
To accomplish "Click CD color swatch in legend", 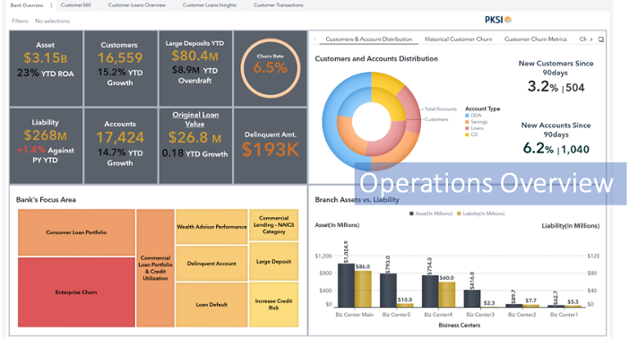I will tap(467, 135).
